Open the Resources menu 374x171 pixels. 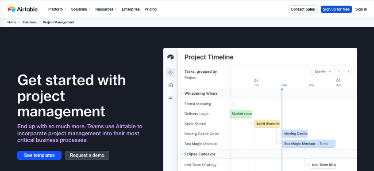106,9
